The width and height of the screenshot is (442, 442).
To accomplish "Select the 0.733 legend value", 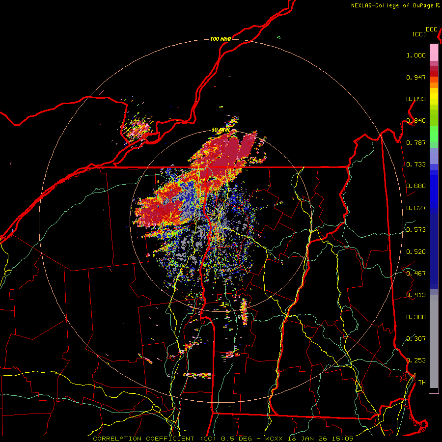I will (x=416, y=165).
